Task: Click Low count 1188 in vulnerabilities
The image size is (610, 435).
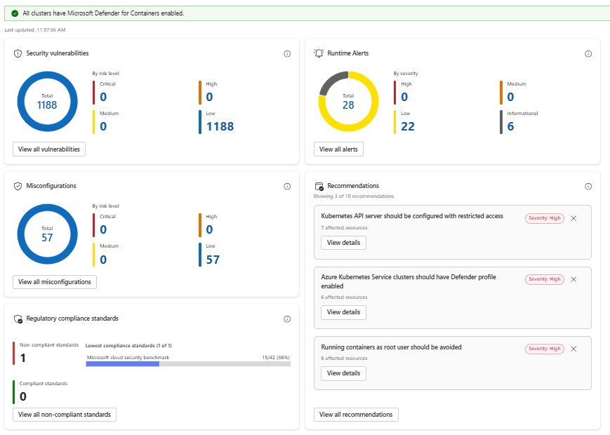Action: pos(220,127)
